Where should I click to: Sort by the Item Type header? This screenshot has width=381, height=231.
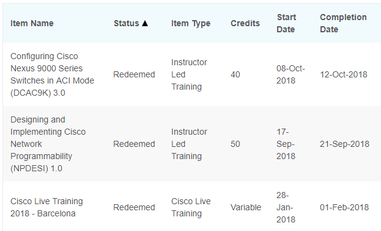(x=191, y=24)
